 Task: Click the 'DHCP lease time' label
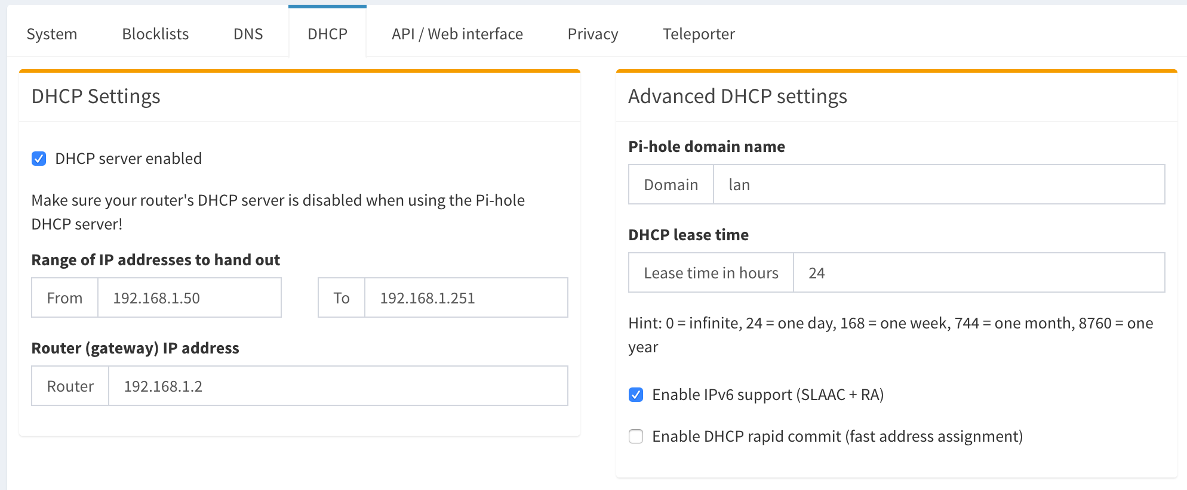(x=688, y=235)
